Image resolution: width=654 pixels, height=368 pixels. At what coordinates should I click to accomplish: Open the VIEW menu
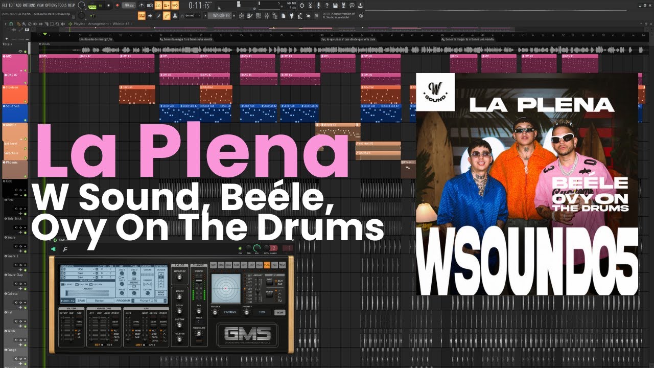(40, 5)
